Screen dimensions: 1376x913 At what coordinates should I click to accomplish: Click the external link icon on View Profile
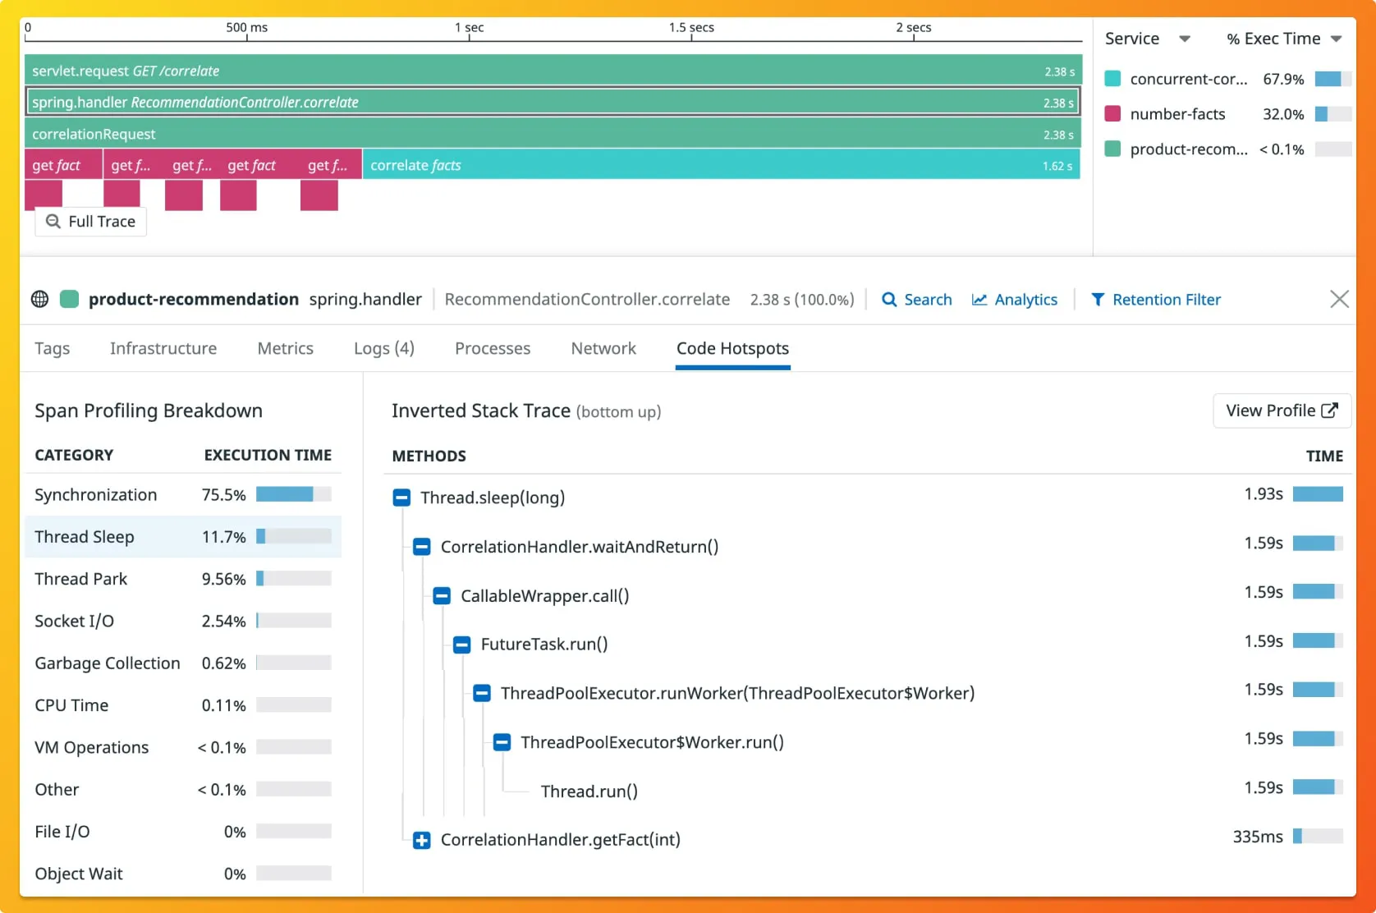pyautogui.click(x=1330, y=411)
